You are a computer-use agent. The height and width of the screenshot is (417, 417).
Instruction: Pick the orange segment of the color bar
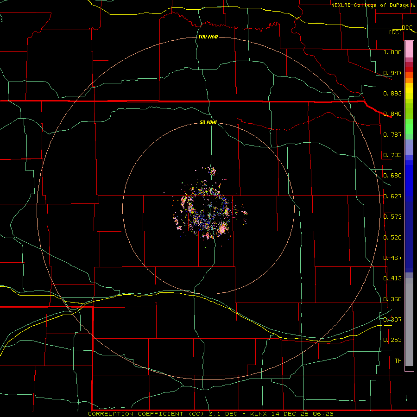(x=409, y=80)
